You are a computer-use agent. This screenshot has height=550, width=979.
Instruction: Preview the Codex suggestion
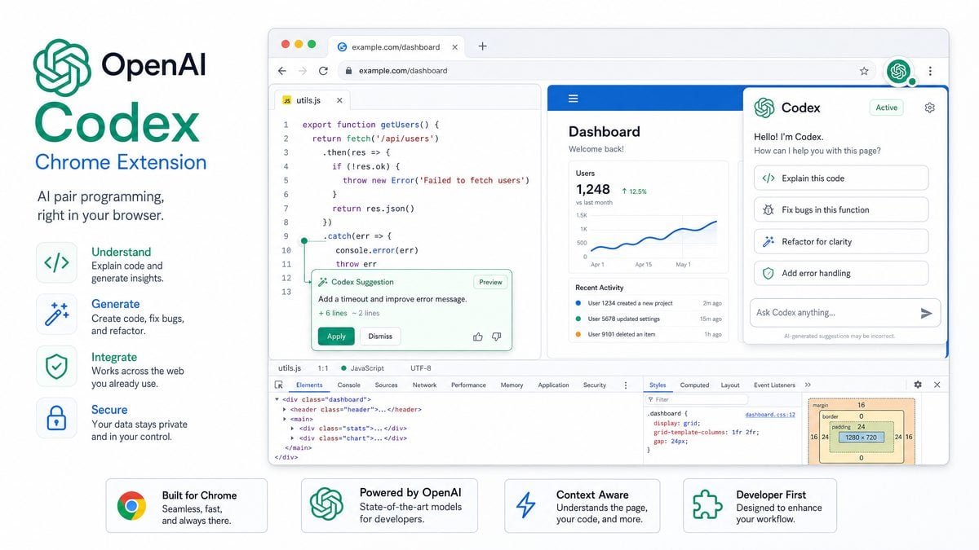coord(490,282)
